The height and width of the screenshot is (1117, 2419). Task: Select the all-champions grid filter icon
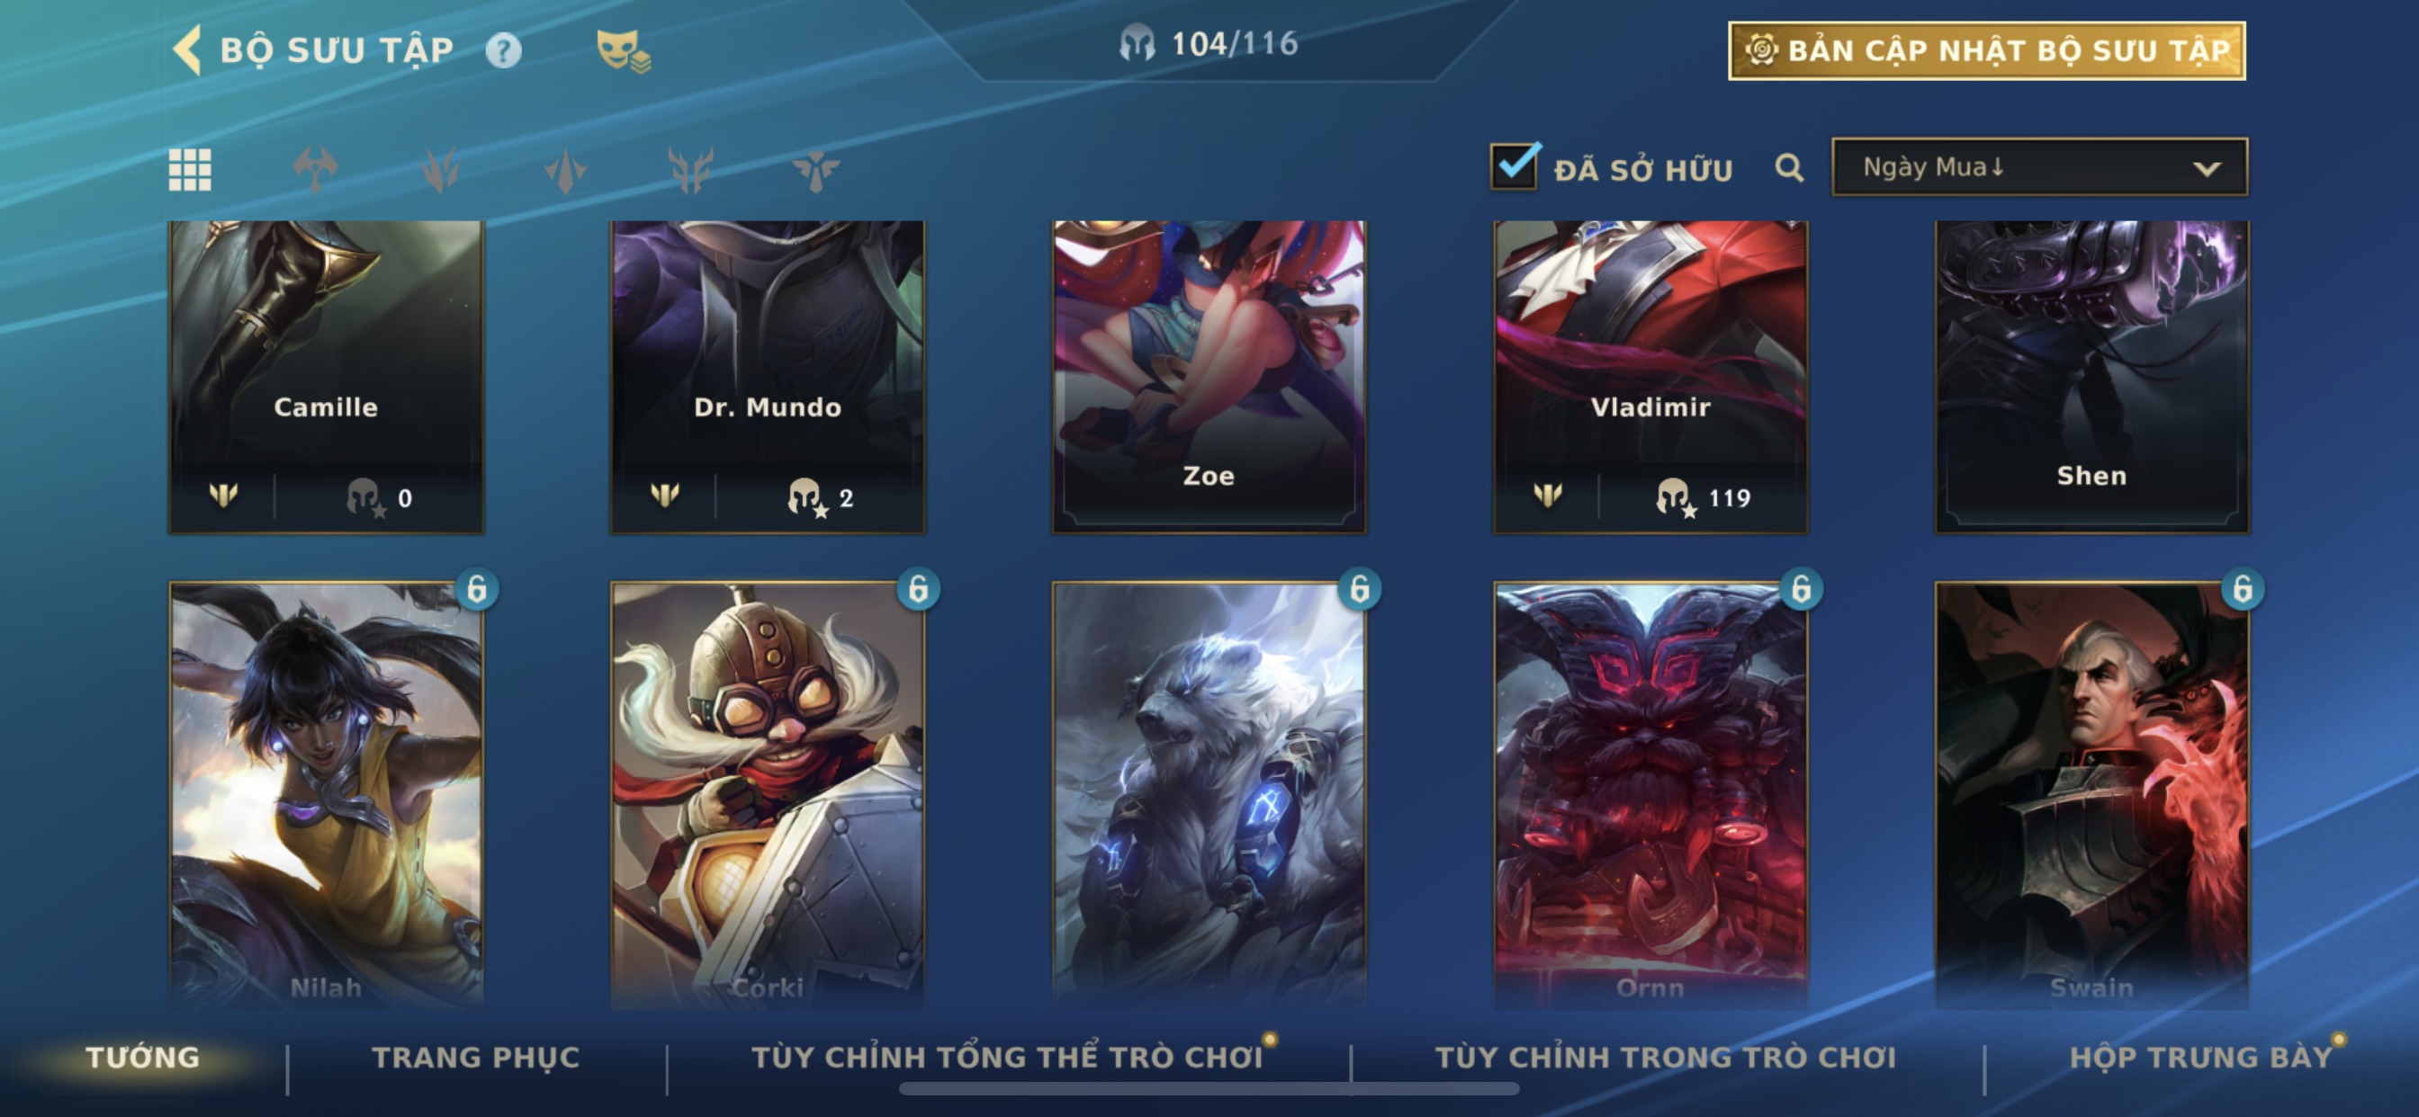click(x=190, y=170)
